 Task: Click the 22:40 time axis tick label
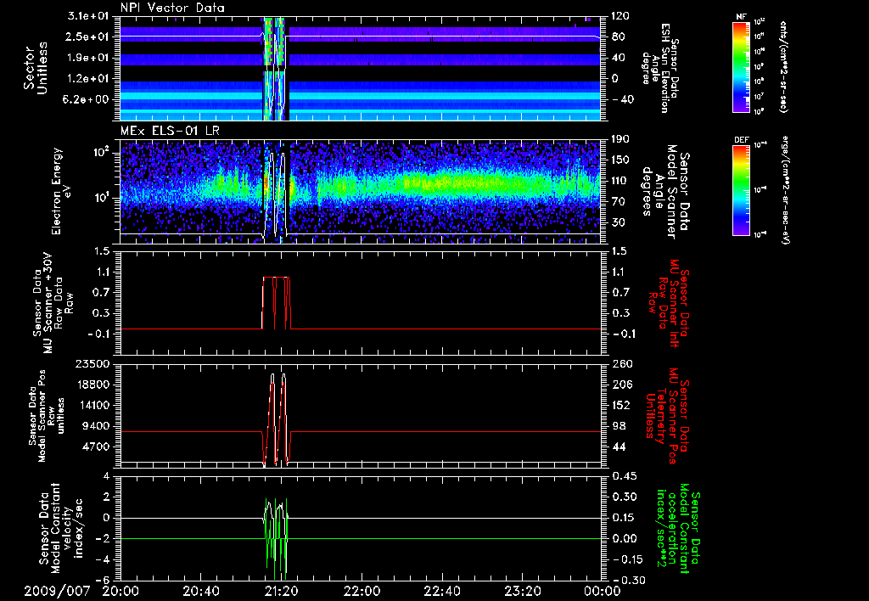[x=441, y=591]
